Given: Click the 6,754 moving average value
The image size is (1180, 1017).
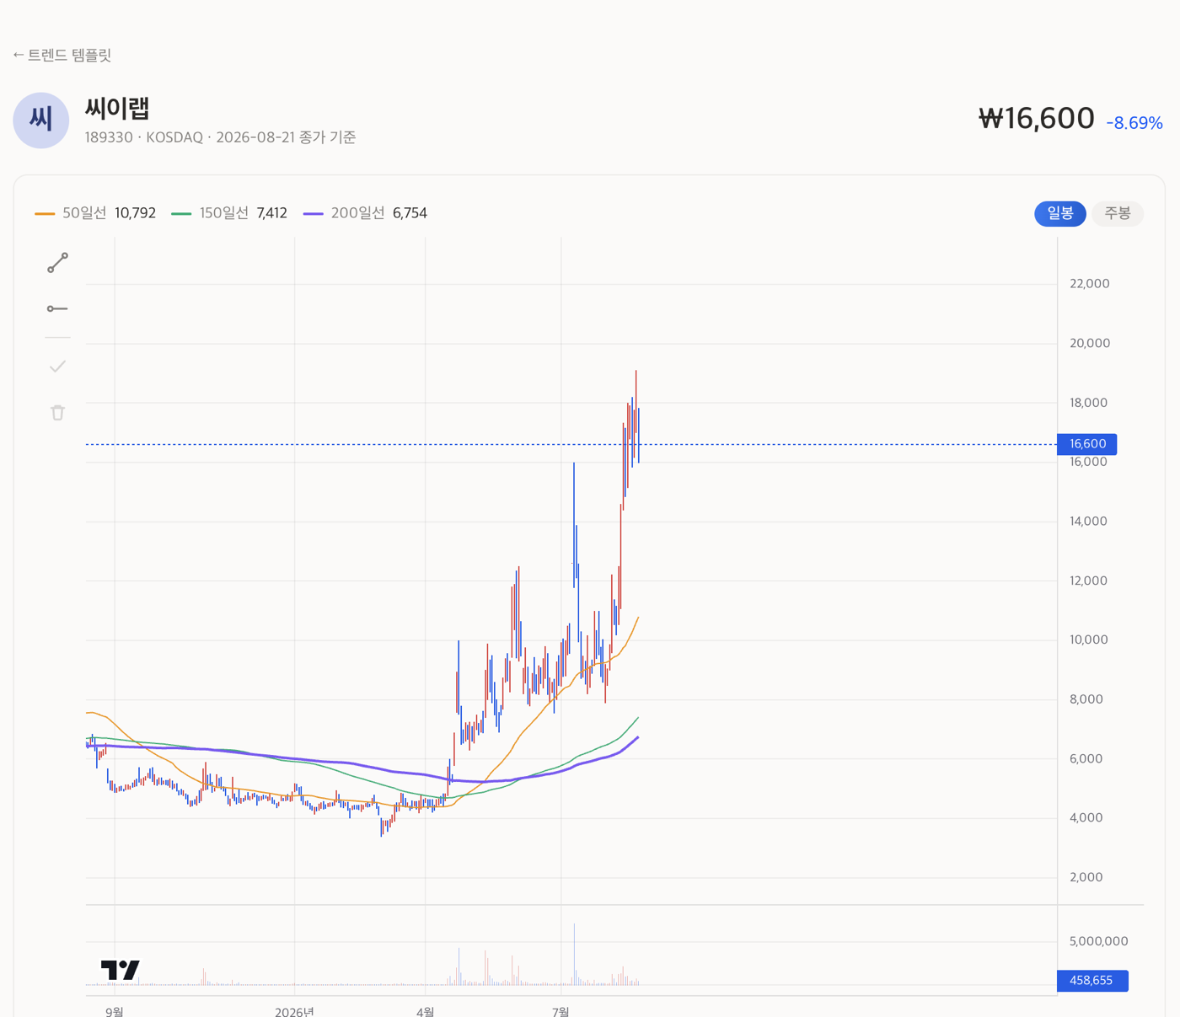Looking at the screenshot, I should (410, 213).
